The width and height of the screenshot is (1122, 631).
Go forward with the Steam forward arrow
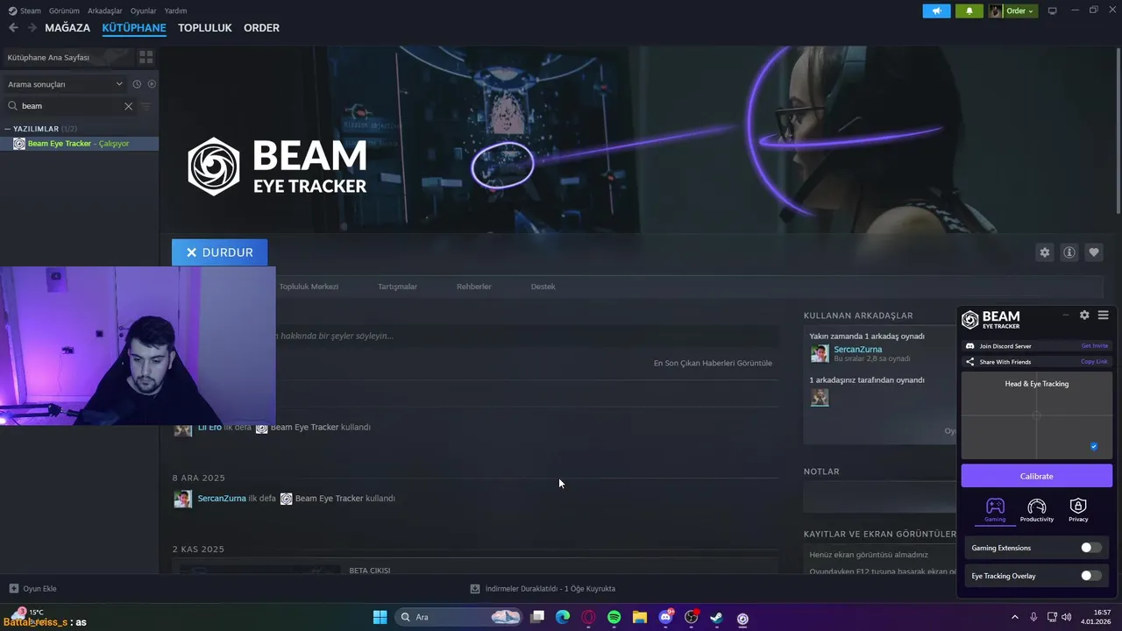pyautogui.click(x=32, y=28)
